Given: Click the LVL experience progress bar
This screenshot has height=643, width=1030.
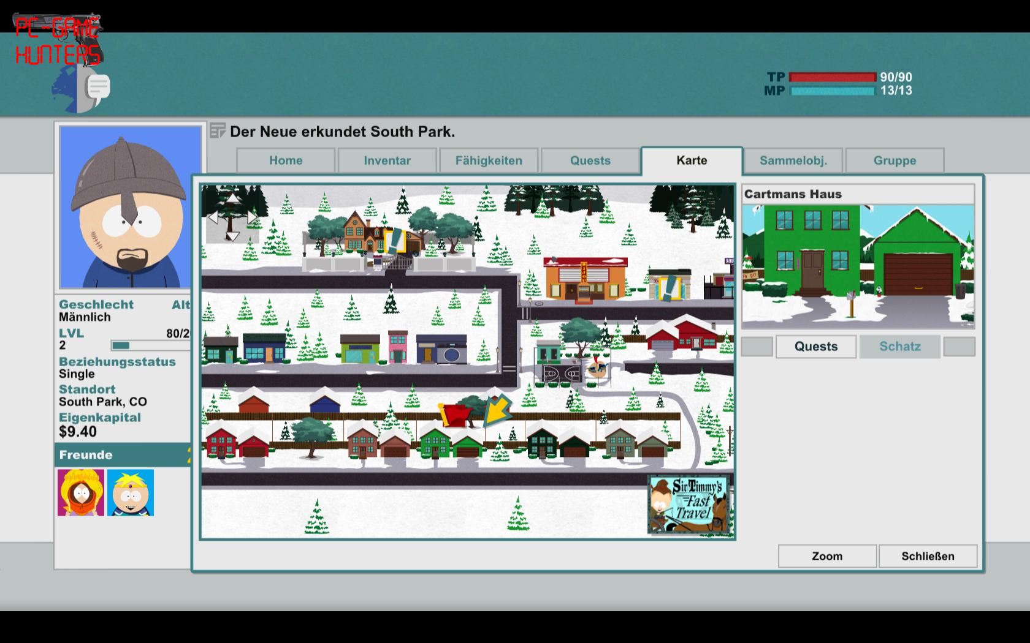Looking at the screenshot, I should click(x=151, y=345).
